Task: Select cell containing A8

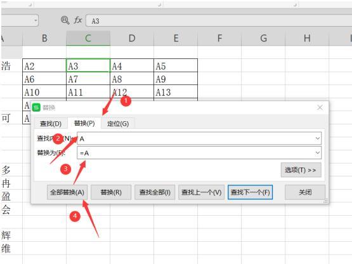Action: click(x=132, y=79)
